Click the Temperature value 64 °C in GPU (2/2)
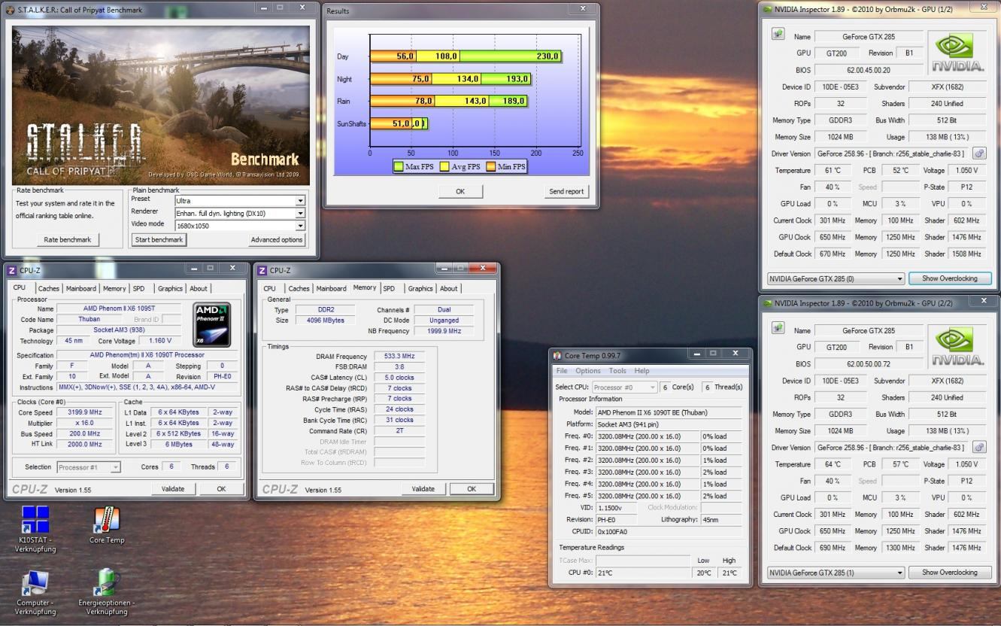The width and height of the screenshot is (1001, 626). tap(832, 464)
